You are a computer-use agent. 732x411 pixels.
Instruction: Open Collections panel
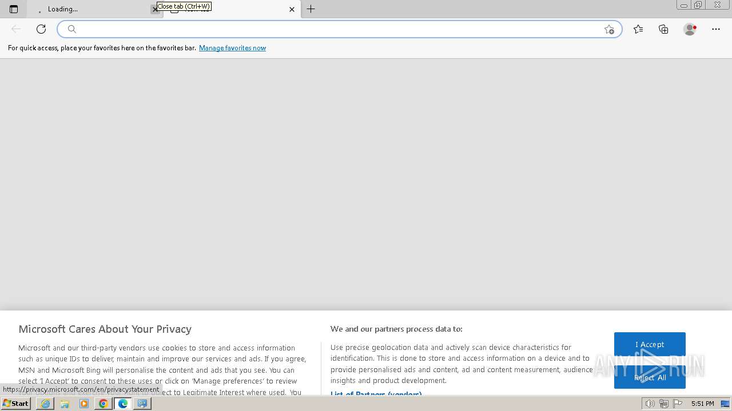coord(663,29)
